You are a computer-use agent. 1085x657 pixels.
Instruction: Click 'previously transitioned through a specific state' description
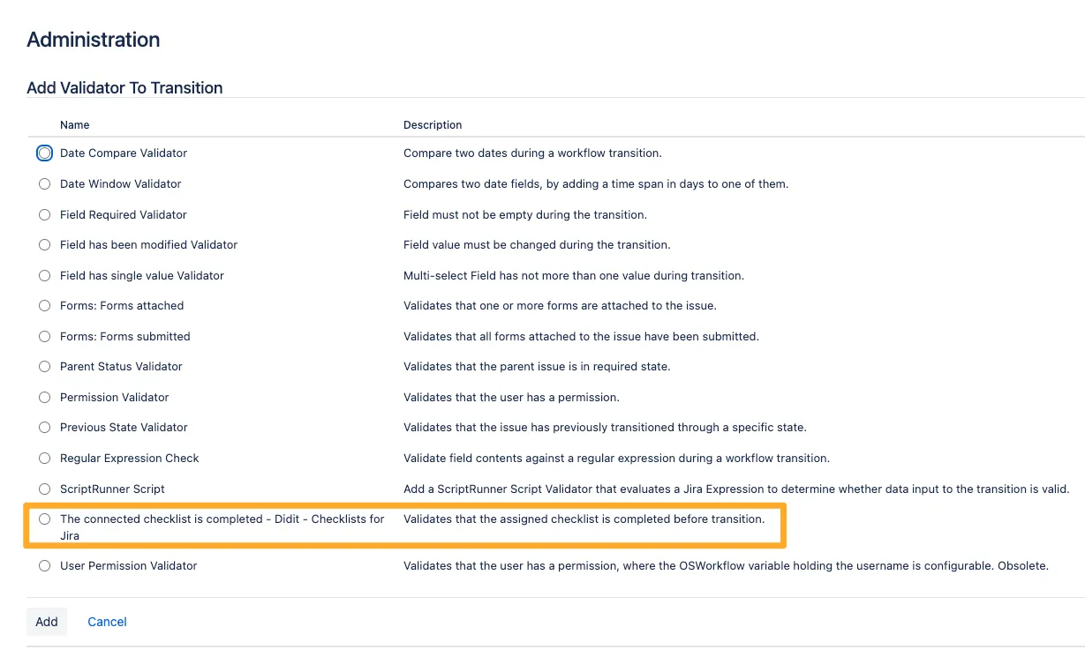[x=605, y=428]
